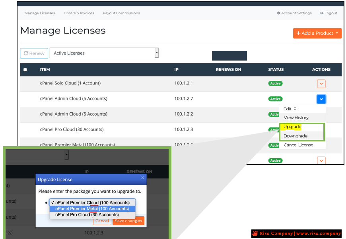Go to Orders & Invoices

coord(79,13)
